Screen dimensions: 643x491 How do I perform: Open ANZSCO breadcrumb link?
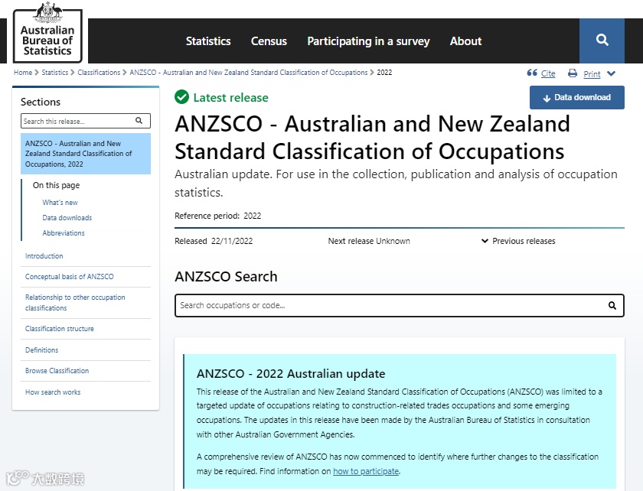point(249,73)
